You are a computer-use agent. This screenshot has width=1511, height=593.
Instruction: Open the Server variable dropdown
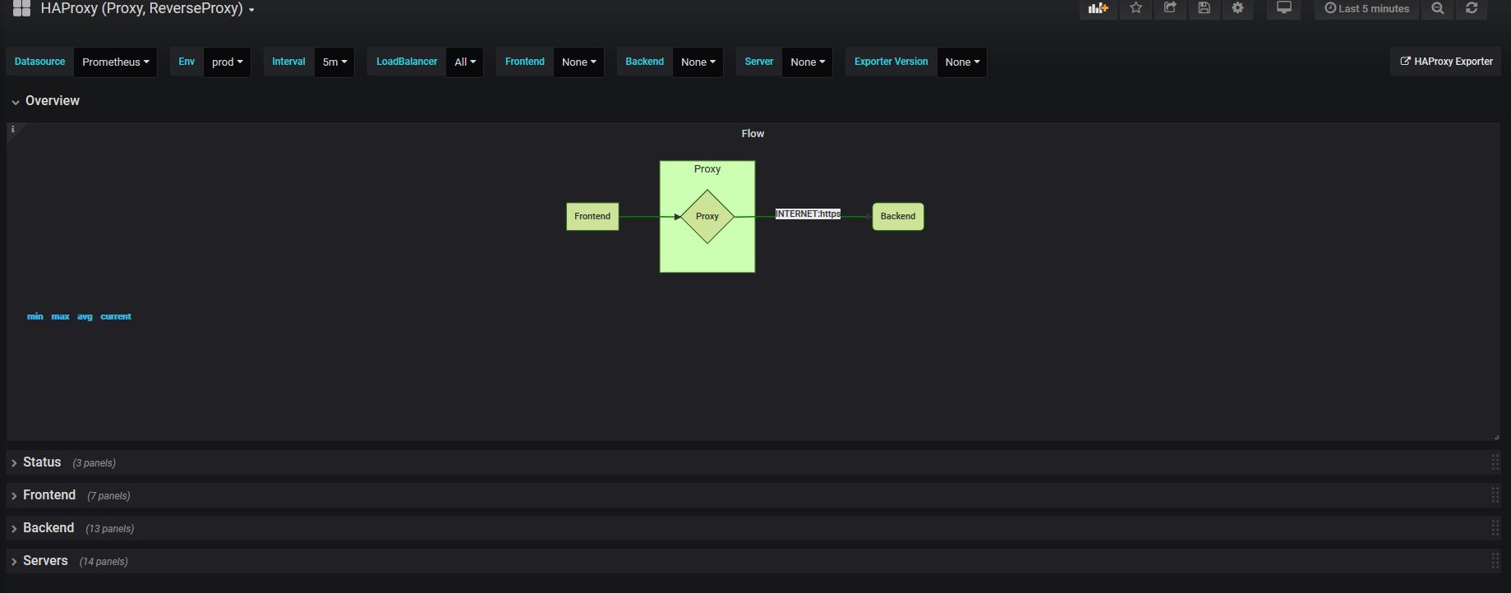(808, 62)
